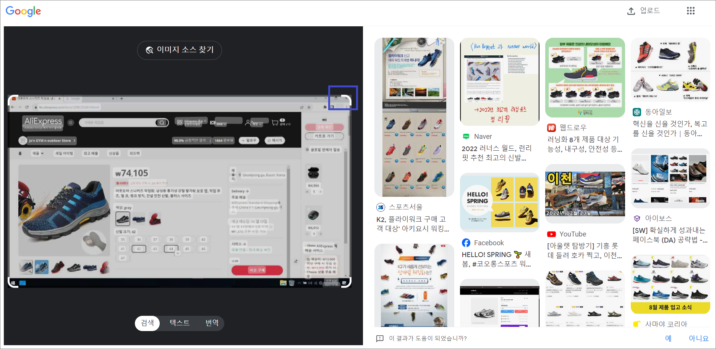Open the '[아울렛 탐방기] 기흥 롯데' result title
716x349 pixels.
point(585,251)
